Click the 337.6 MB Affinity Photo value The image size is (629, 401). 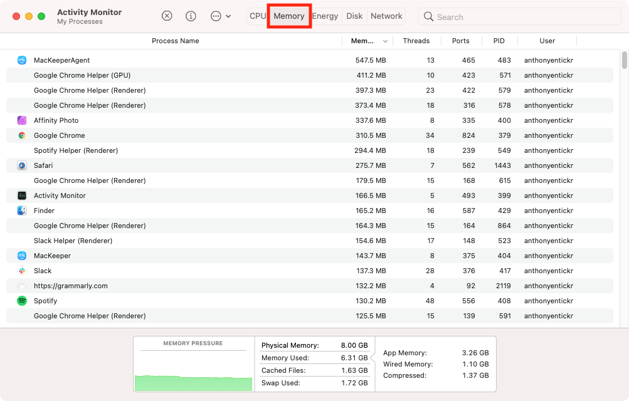click(x=370, y=120)
